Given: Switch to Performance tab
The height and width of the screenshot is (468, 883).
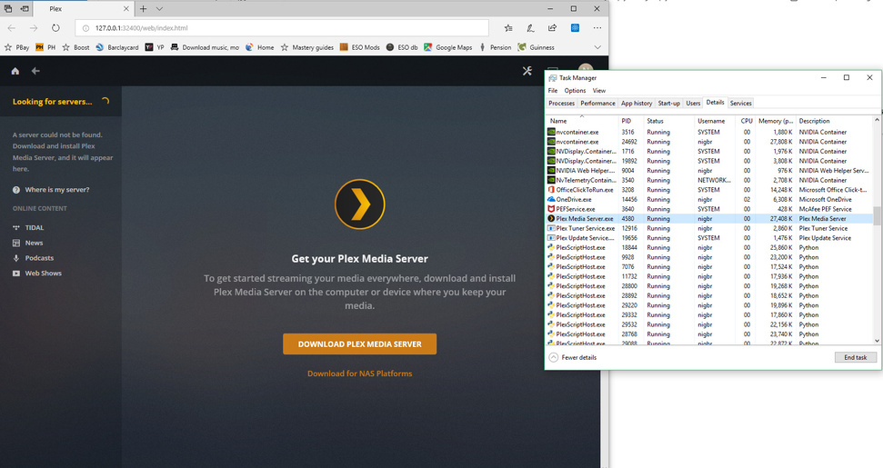Looking at the screenshot, I should pos(597,103).
